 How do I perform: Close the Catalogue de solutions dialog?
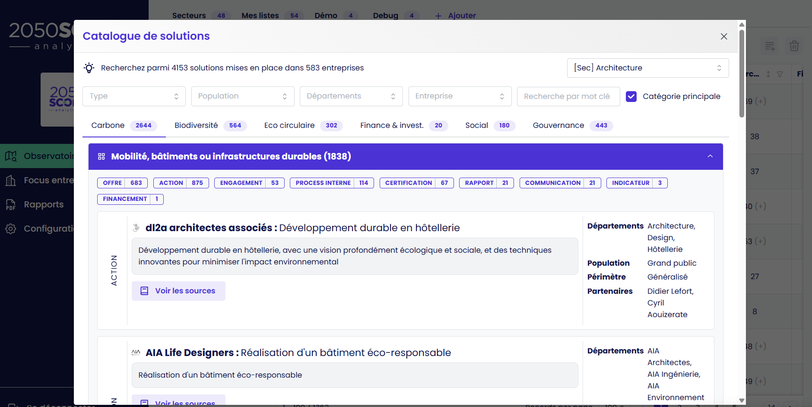(x=724, y=36)
